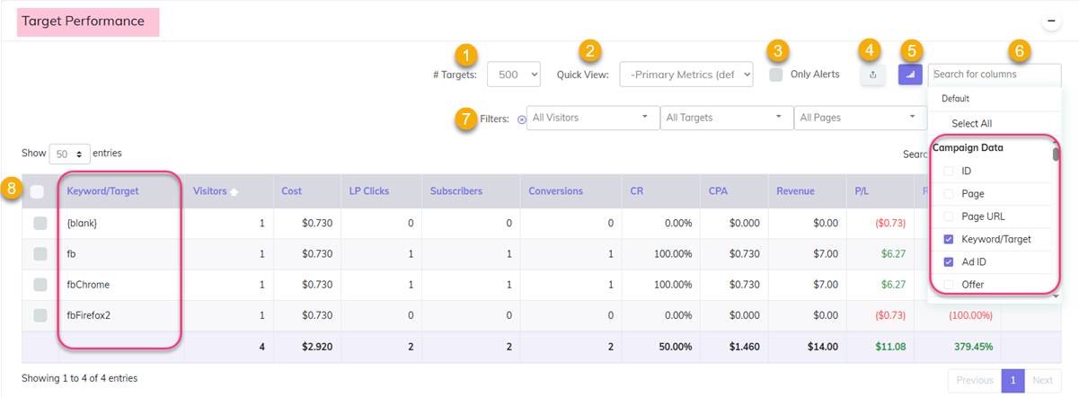
Task: Click the (100.00%) value in fbFirefox2 row
Action: [x=971, y=315]
